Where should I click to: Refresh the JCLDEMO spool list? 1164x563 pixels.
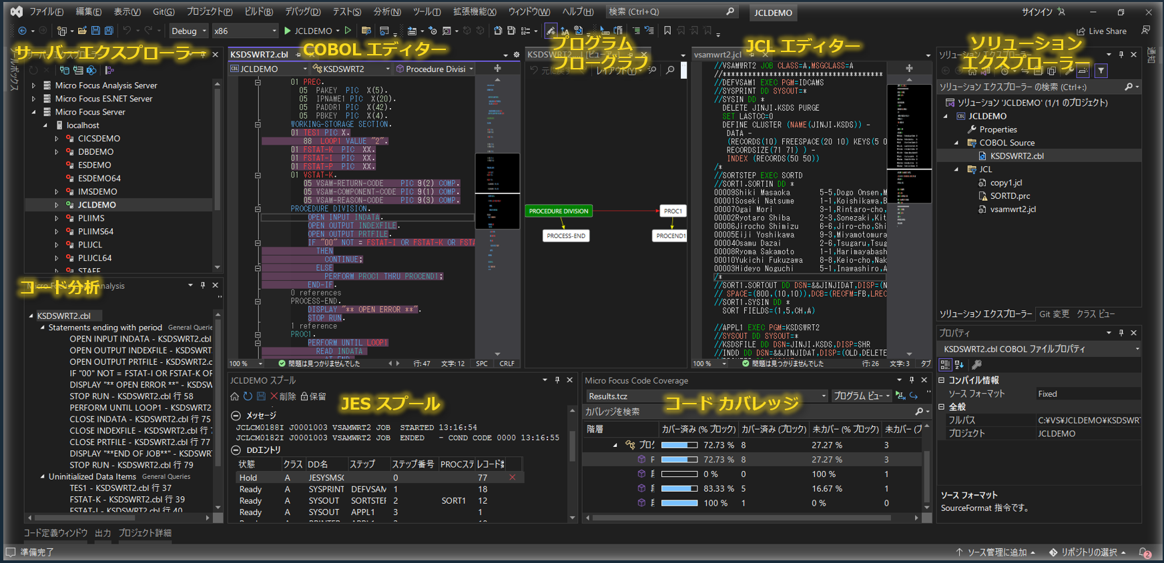tap(248, 396)
